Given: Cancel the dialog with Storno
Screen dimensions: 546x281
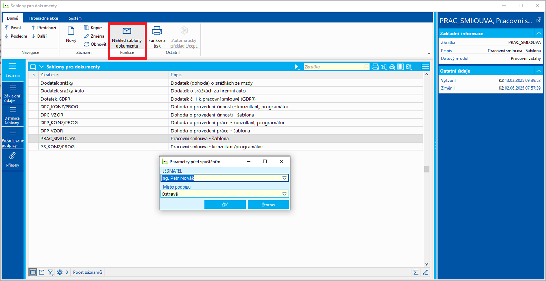Looking at the screenshot, I should [x=268, y=205].
